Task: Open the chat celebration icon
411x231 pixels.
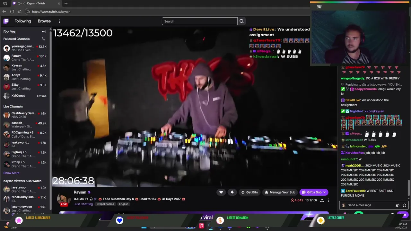Action: point(398,205)
